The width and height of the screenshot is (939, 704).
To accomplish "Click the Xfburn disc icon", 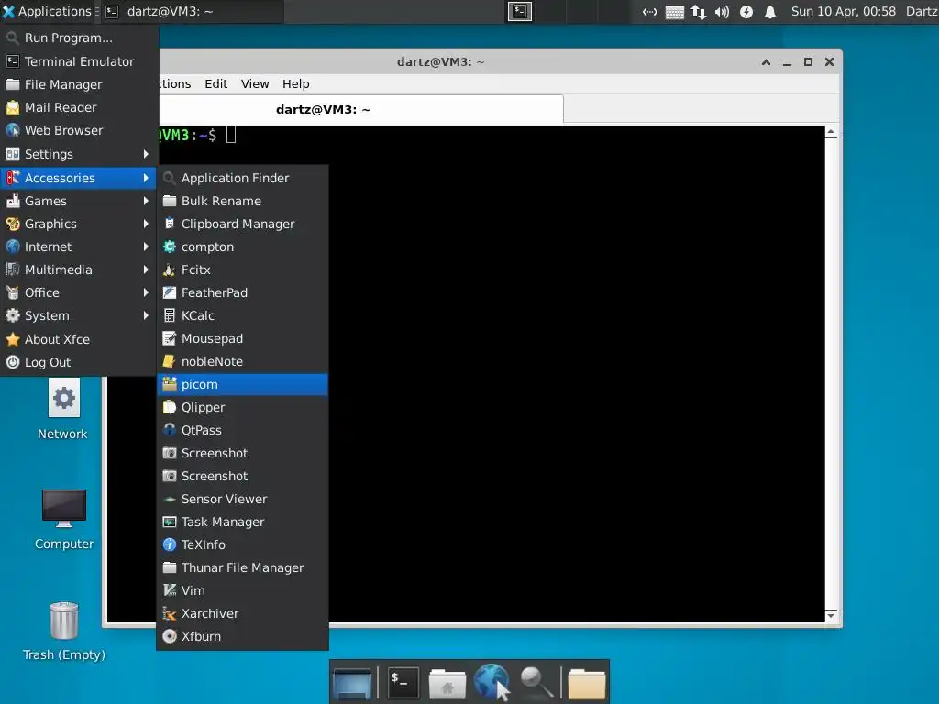I will pos(170,636).
